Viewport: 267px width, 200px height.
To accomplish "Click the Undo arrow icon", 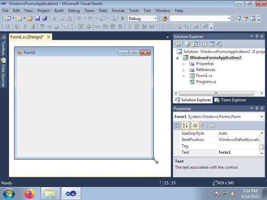I will pos(79,18).
